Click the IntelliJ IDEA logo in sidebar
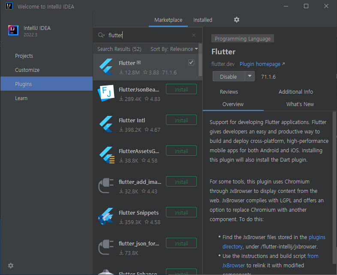The image size is (337, 275). (x=13, y=30)
